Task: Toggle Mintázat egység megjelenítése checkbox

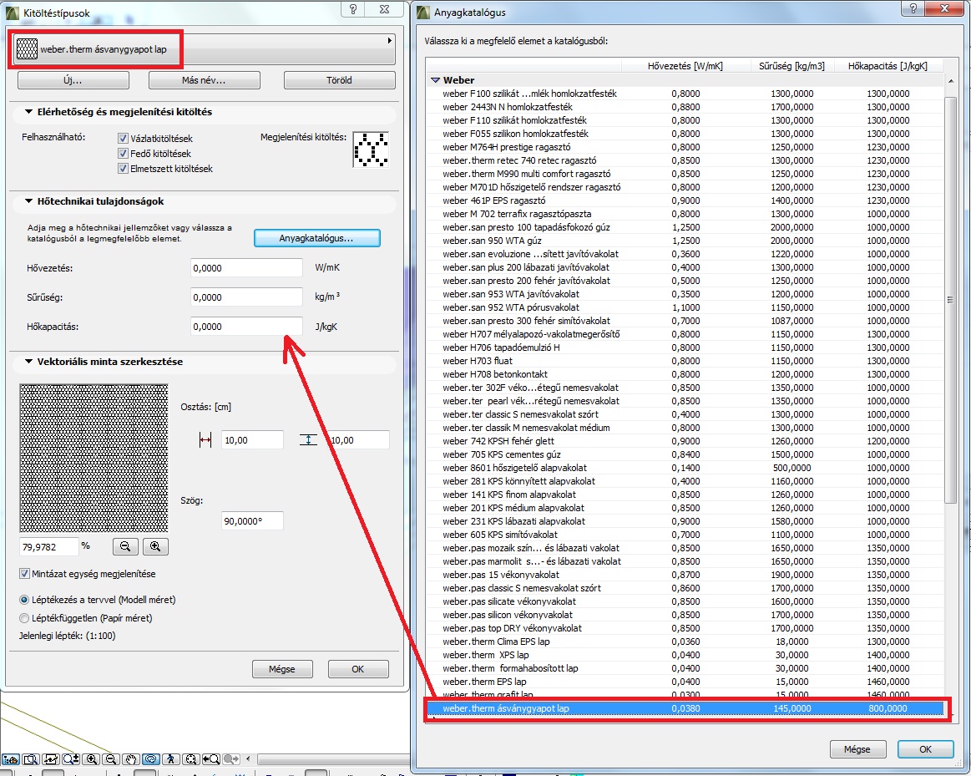Action: pyautogui.click(x=24, y=574)
